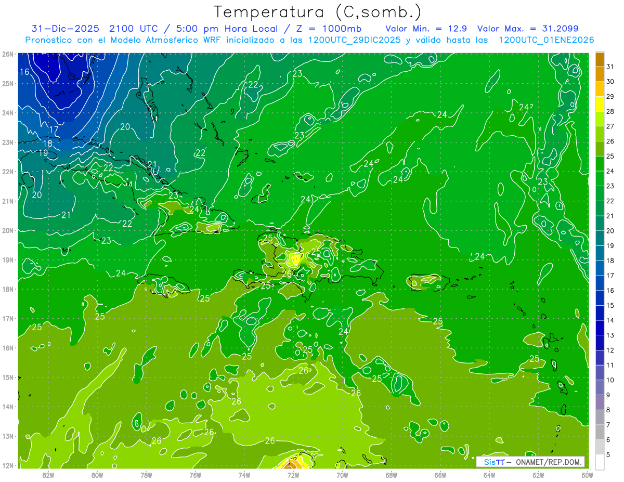
Task: Click the 76W longitude axis label
Action: click(195, 475)
